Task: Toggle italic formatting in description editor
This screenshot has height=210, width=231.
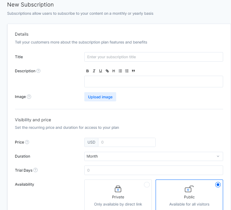Action: pos(94,71)
